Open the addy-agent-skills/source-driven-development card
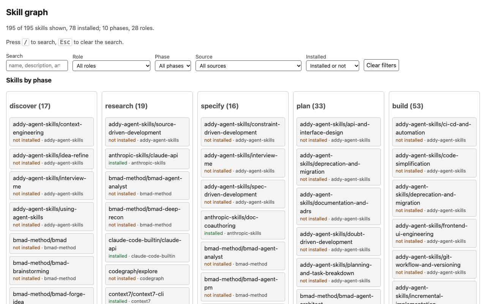This screenshot has height=304, width=486. (147, 132)
